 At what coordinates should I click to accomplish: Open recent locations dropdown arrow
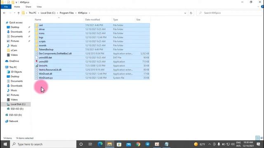14,13
